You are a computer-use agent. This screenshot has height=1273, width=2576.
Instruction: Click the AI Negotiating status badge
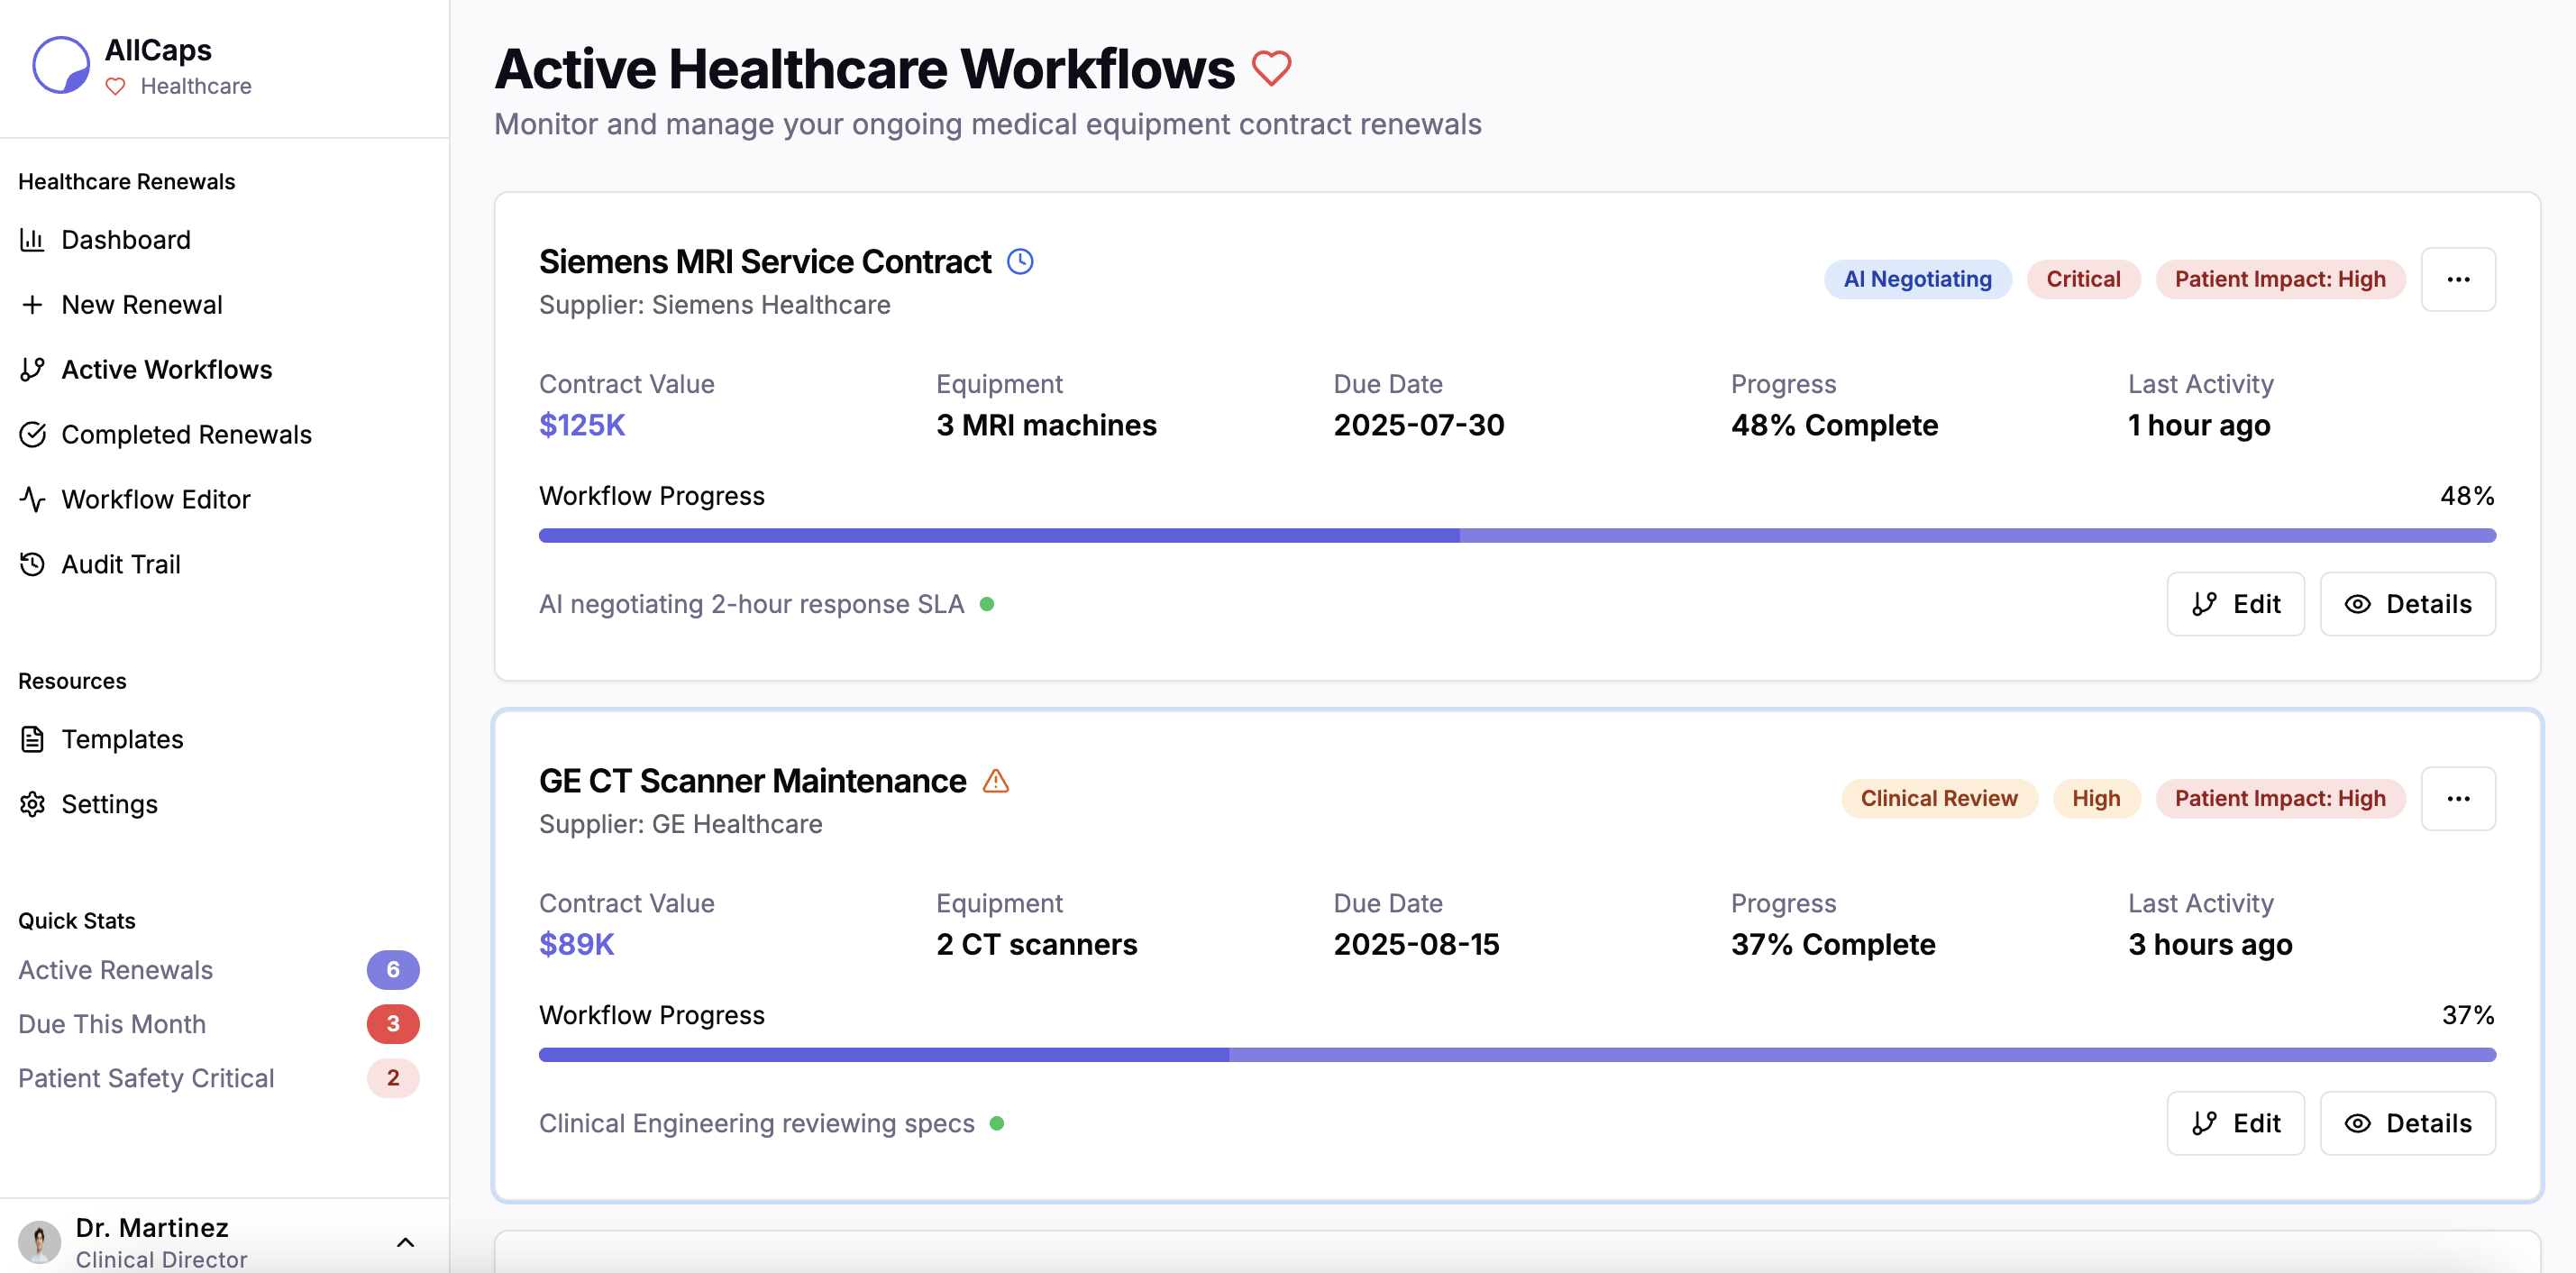1916,280
